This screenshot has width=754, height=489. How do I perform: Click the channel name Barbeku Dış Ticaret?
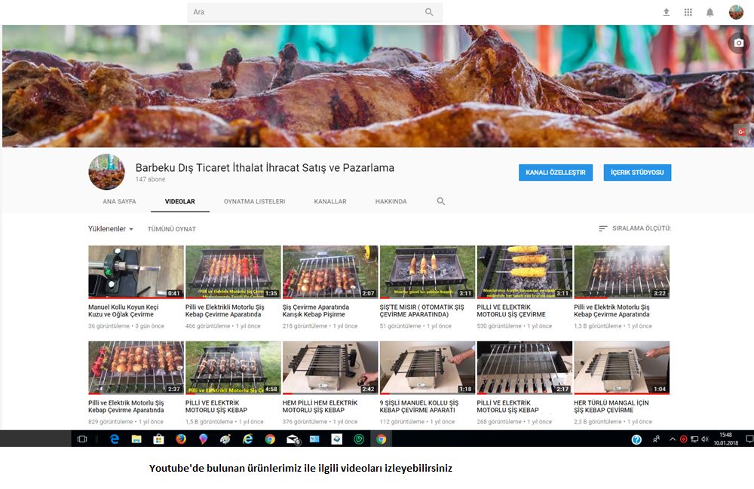265,167
